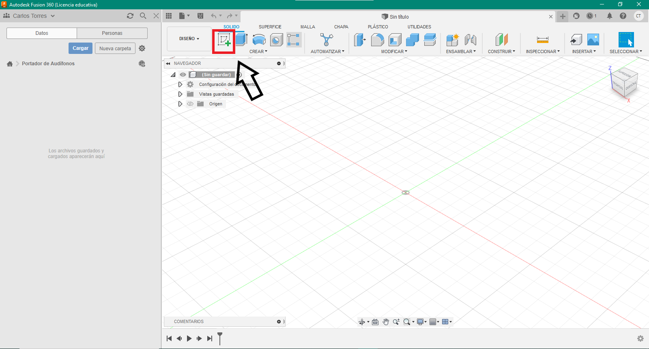Open the Ensamblar dropdown menu
The width and height of the screenshot is (649, 349).
tap(461, 51)
